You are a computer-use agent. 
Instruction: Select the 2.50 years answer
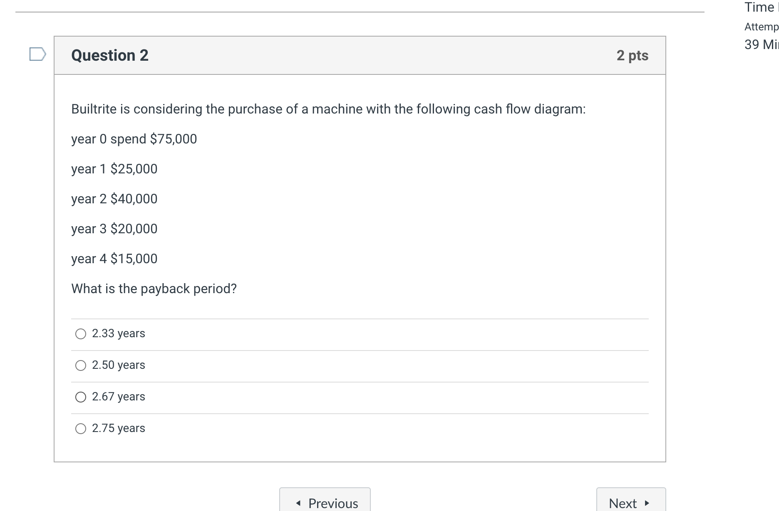tap(80, 365)
